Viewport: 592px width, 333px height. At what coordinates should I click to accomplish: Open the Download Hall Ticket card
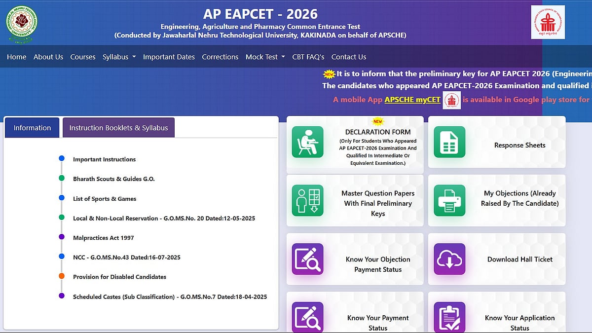coord(497,259)
